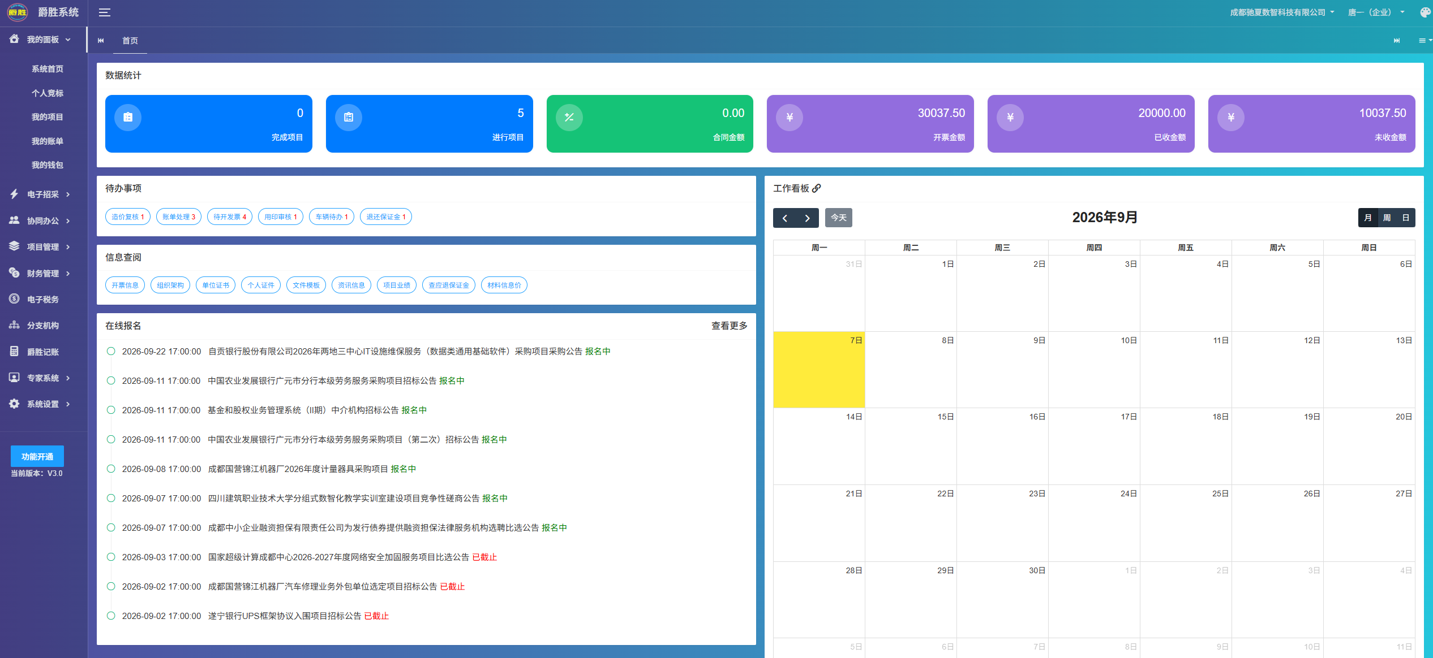
Task: Open theme palette icon in header
Action: click(1425, 12)
